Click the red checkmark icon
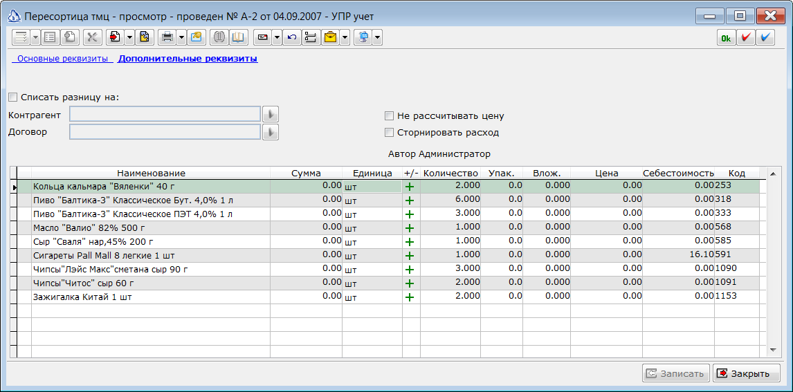 coord(746,38)
